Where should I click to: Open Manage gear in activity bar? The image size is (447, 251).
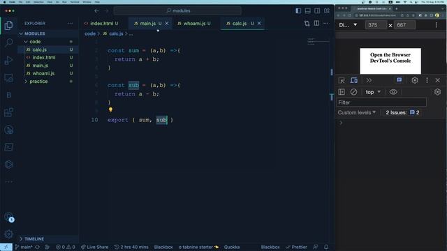(x=8, y=234)
